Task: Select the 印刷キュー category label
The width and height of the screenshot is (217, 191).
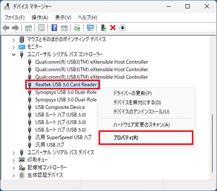Action: 37,160
